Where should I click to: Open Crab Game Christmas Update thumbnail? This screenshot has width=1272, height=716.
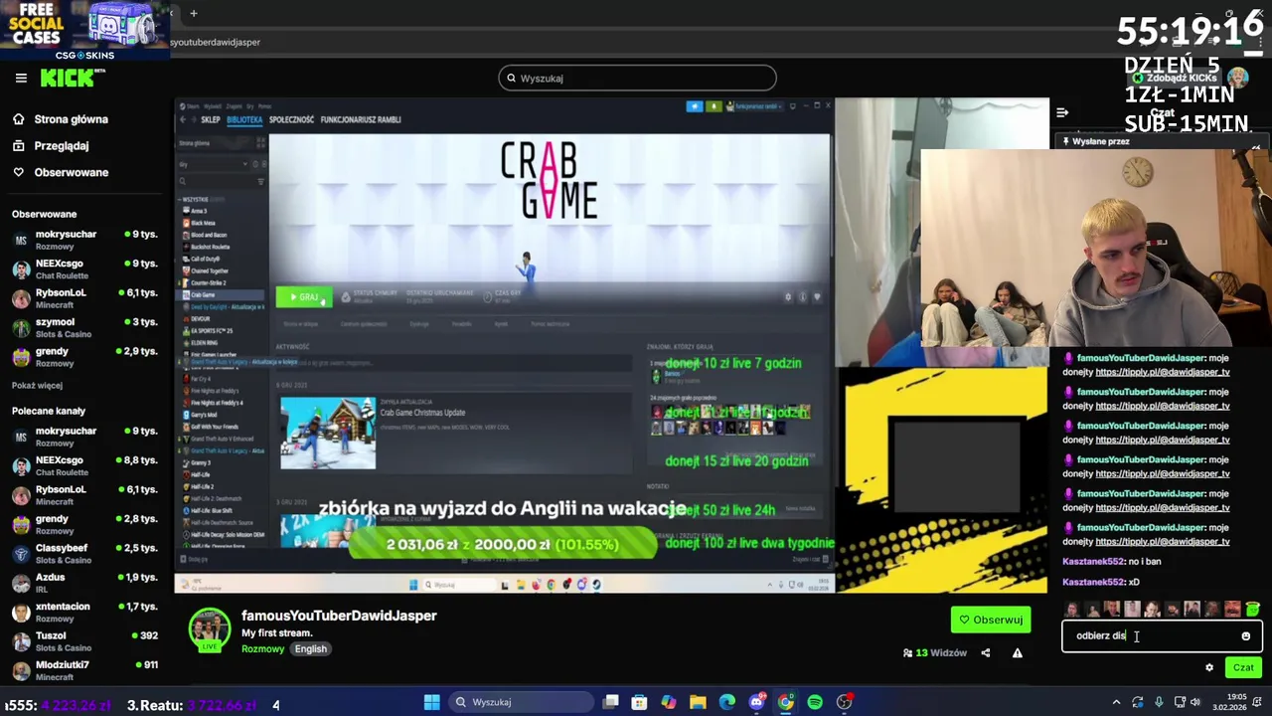pos(328,433)
